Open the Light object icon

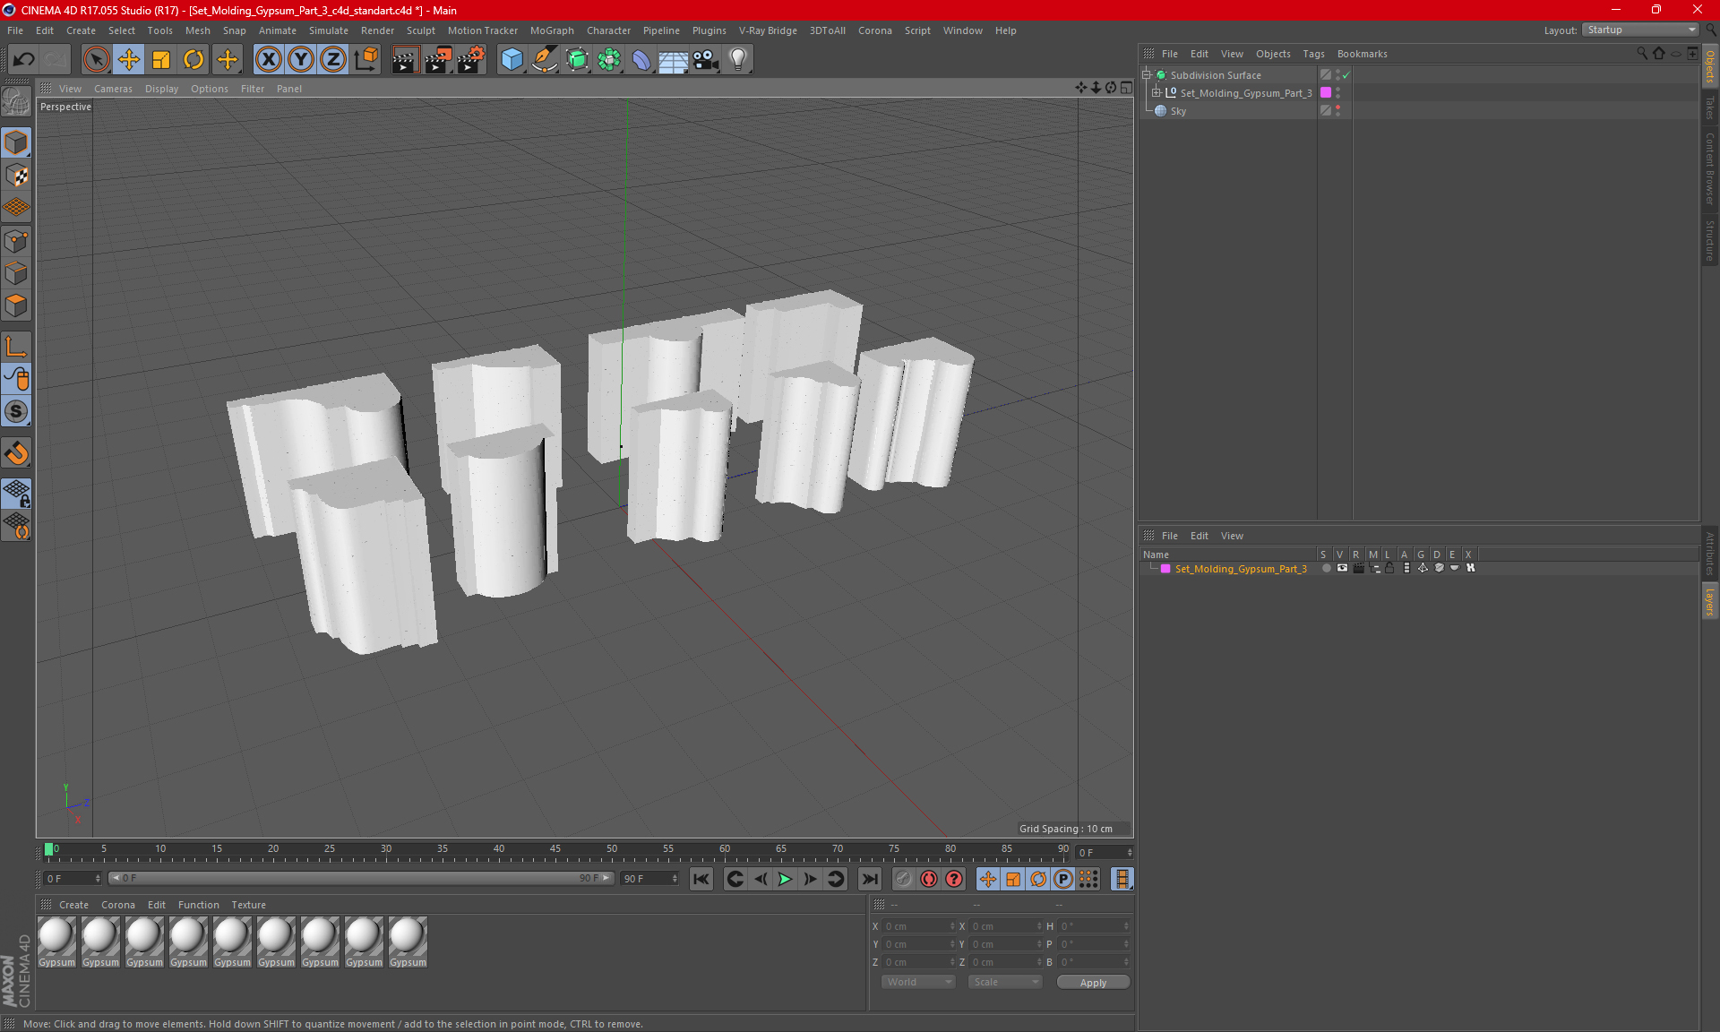[x=737, y=60]
